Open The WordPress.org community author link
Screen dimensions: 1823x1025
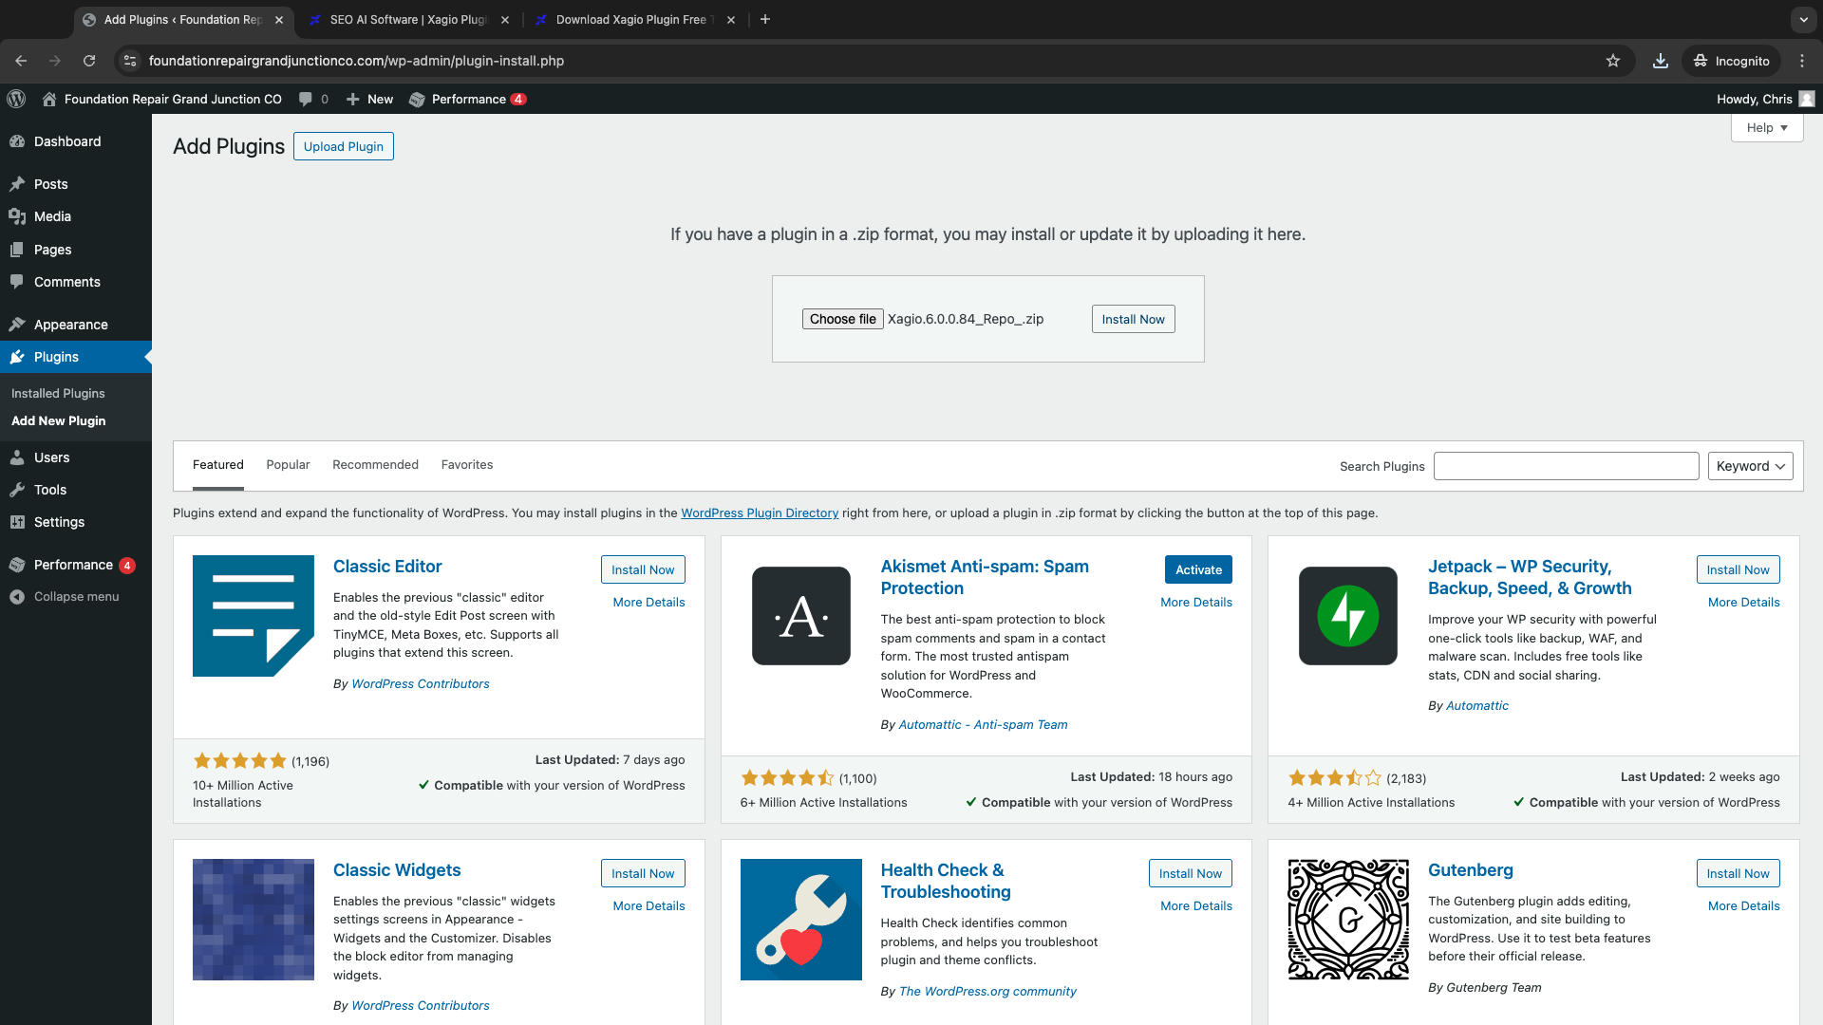tap(987, 992)
